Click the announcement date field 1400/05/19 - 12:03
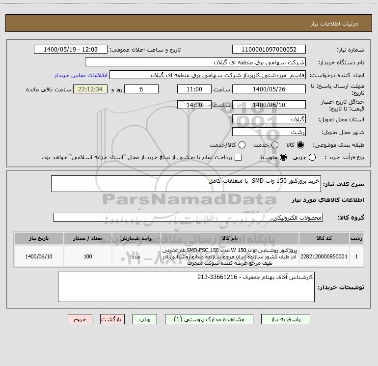 click(x=71, y=49)
